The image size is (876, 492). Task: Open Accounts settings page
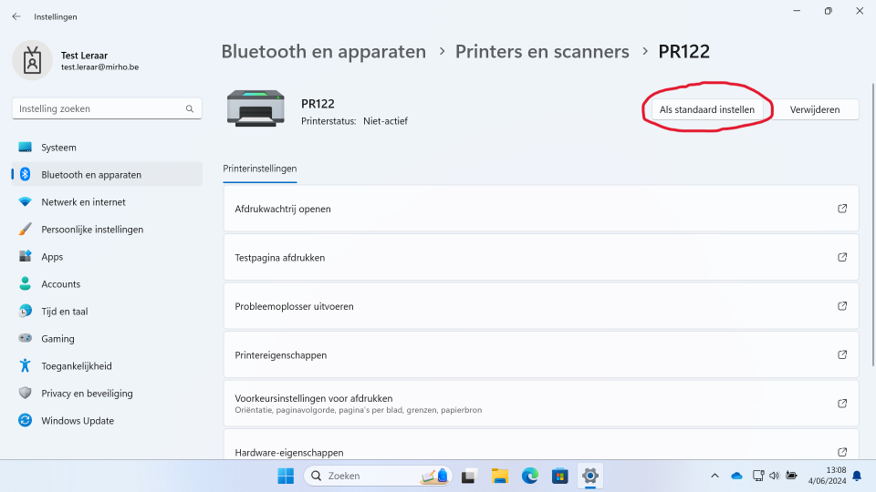[x=60, y=284]
